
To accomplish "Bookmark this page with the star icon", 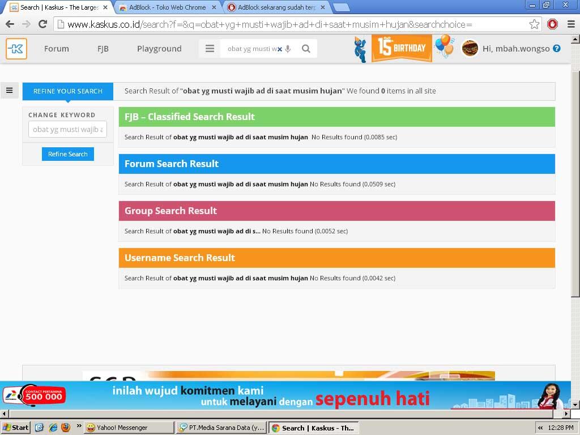I will 534,24.
